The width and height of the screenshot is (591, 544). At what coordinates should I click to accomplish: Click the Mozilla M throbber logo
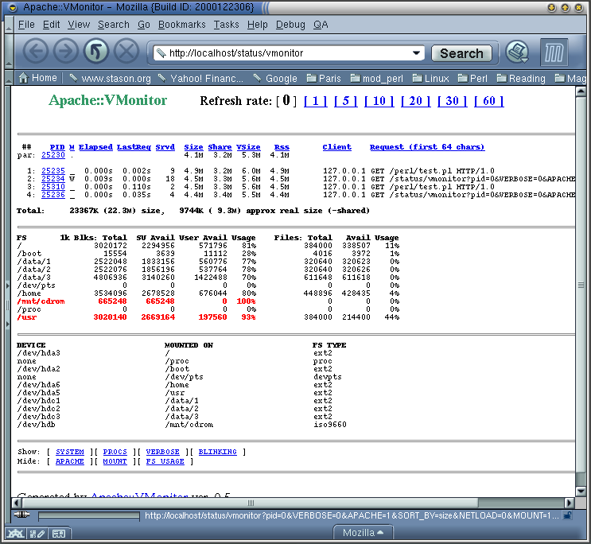(x=554, y=53)
